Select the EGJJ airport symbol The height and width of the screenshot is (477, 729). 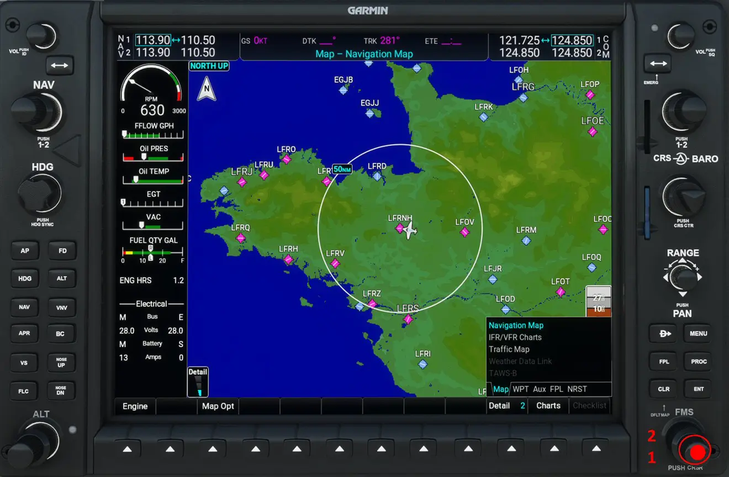[x=369, y=113]
